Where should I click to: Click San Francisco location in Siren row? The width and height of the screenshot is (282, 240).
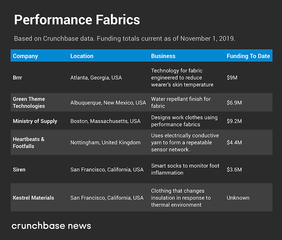107,170
